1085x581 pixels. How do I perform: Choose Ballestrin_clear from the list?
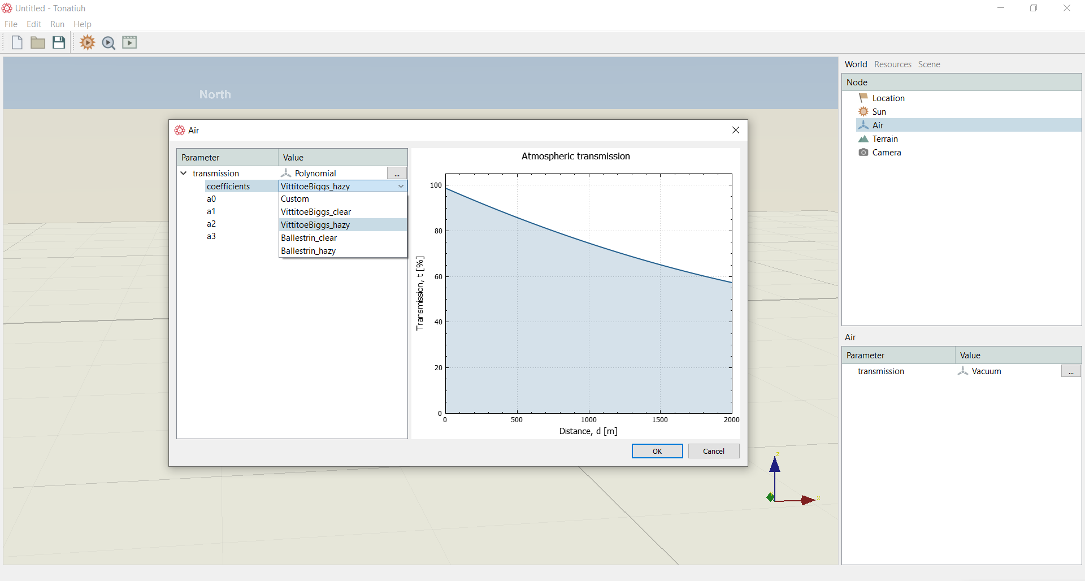coord(343,238)
